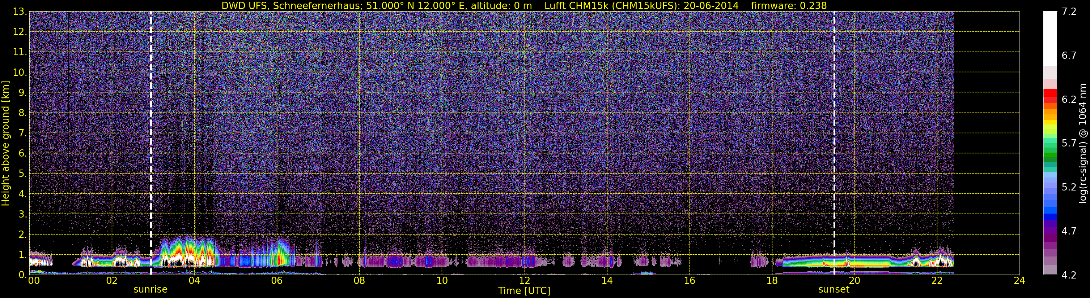
Task: Click the white dashed sunset marker line
Action: pyautogui.click(x=835, y=143)
